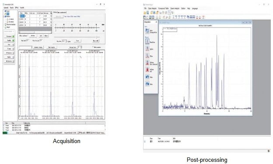Click the Start syringe button
The width and height of the screenshot is (273, 164).
pos(77,41)
